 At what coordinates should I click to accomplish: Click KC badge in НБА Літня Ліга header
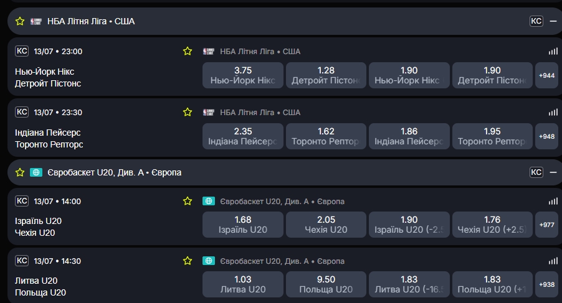pyautogui.click(x=536, y=21)
